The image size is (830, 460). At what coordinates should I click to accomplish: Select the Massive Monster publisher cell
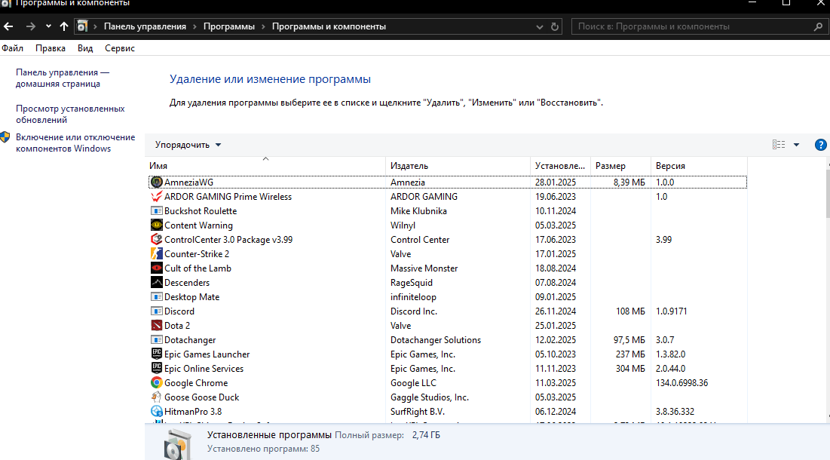424,268
